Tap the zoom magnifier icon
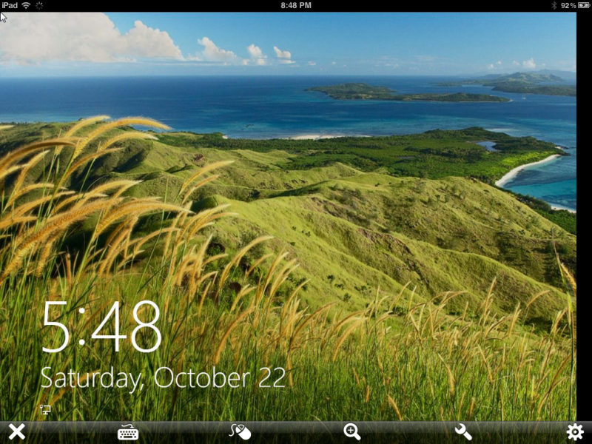This screenshot has width=592, height=444. [x=352, y=432]
